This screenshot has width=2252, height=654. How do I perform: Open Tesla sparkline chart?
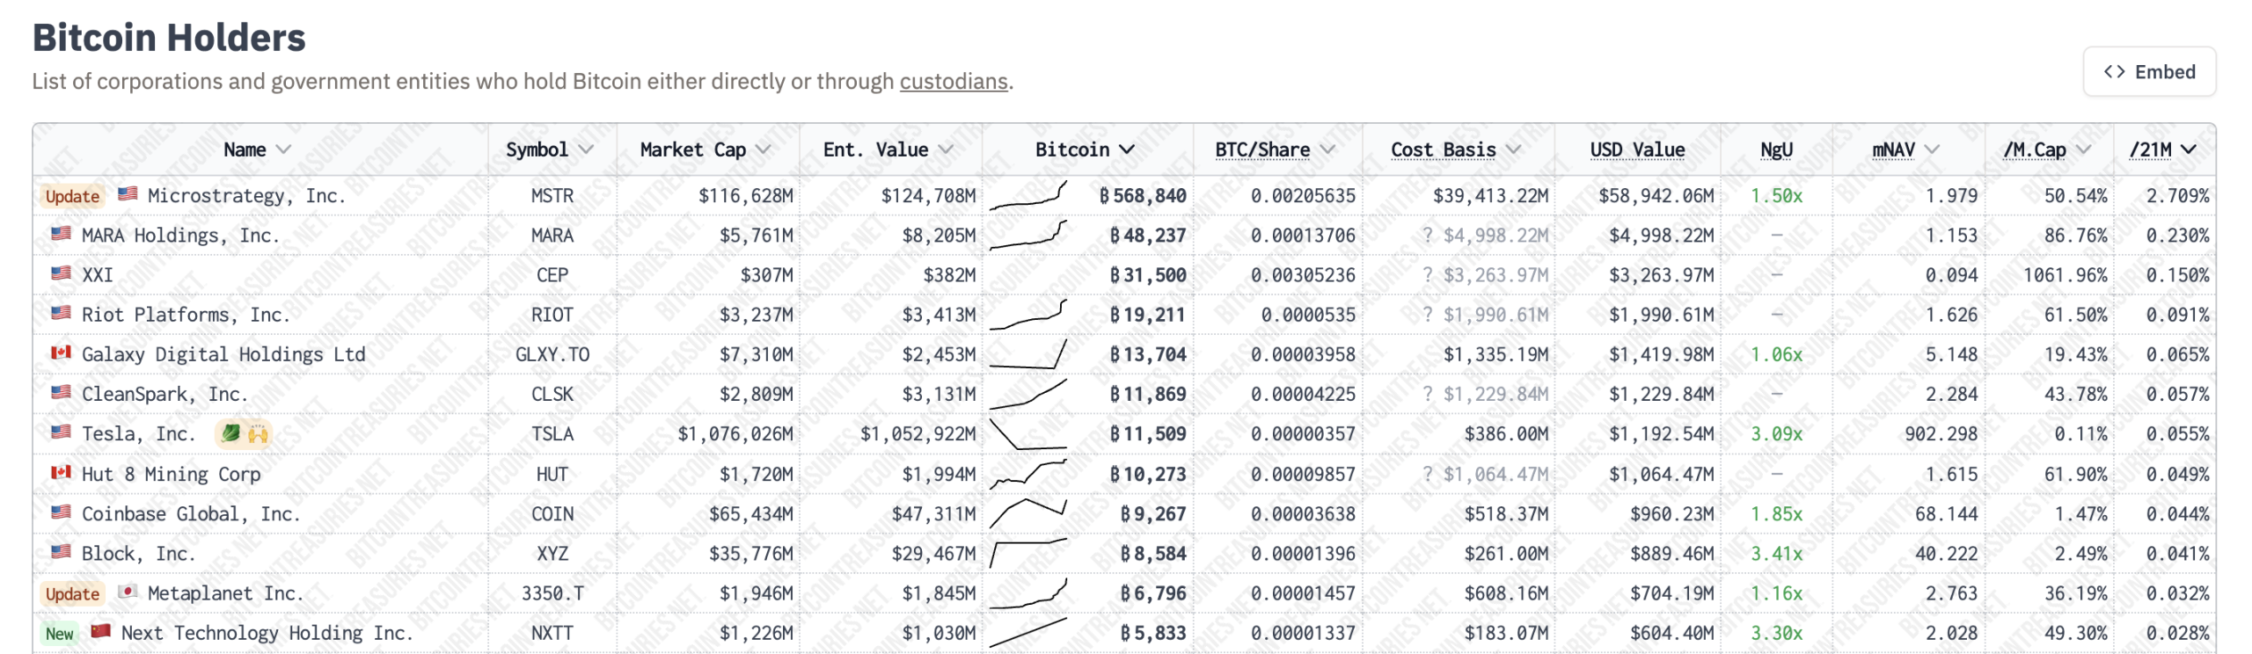[x=1028, y=433]
